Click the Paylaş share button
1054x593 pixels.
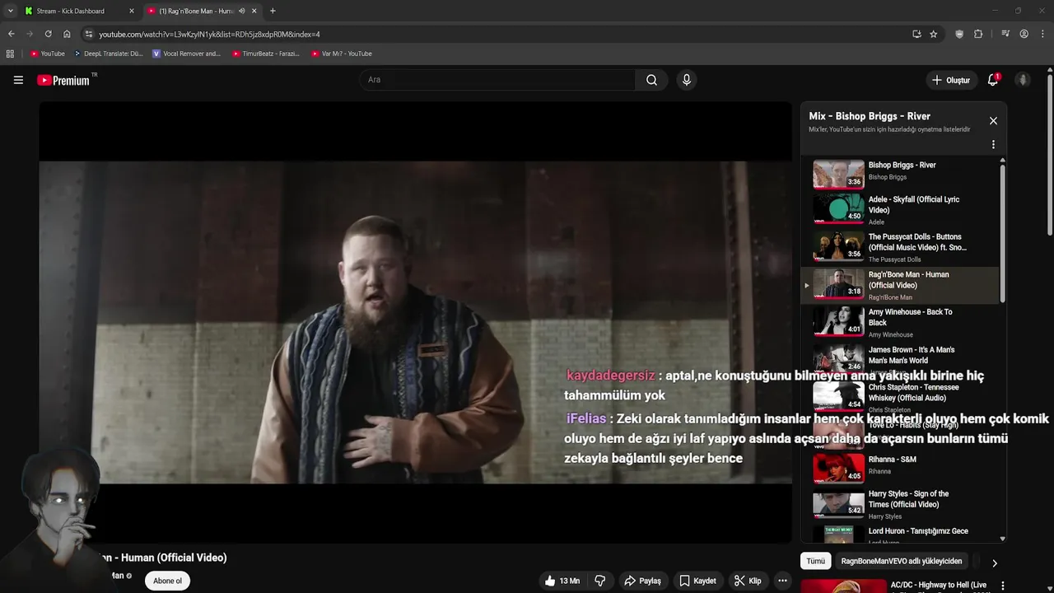coord(642,581)
